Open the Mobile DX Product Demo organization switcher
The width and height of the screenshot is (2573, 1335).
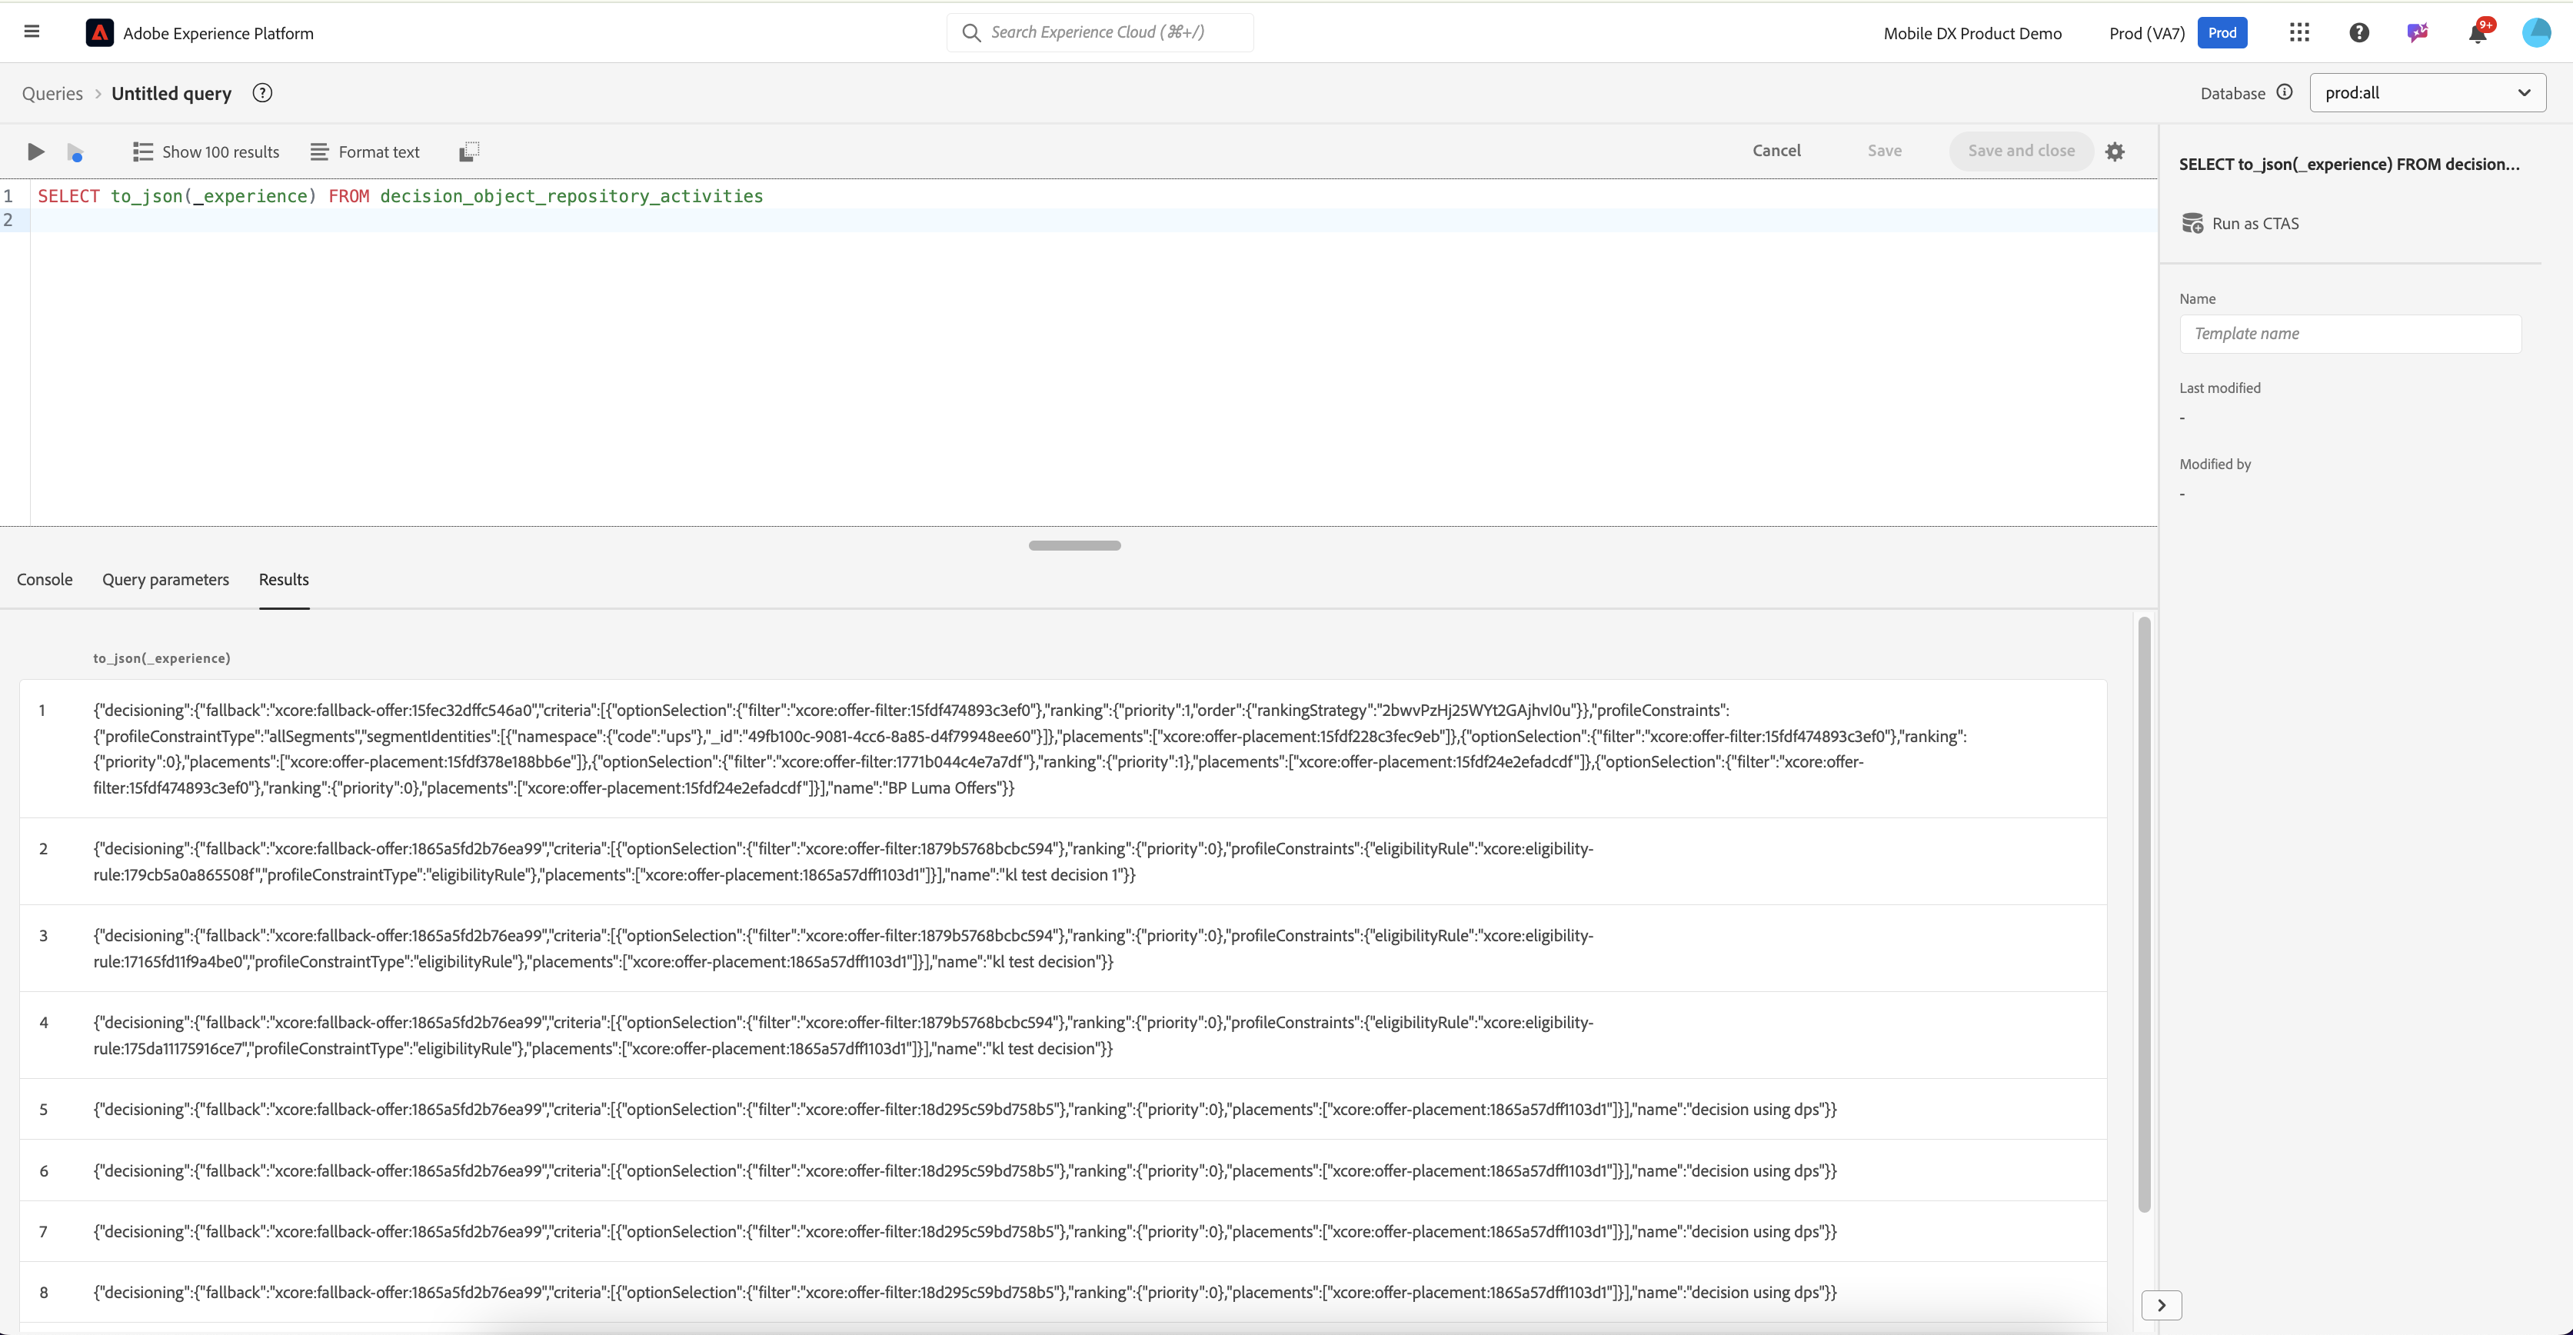(1972, 33)
